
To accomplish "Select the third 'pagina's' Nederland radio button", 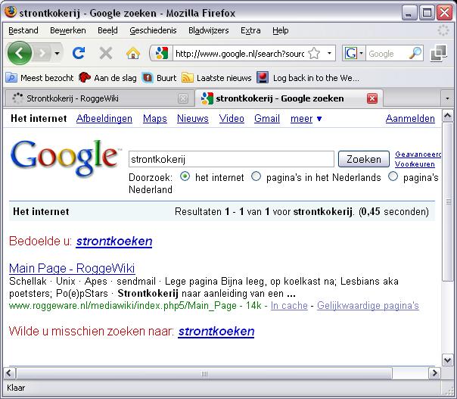I will coord(393,177).
